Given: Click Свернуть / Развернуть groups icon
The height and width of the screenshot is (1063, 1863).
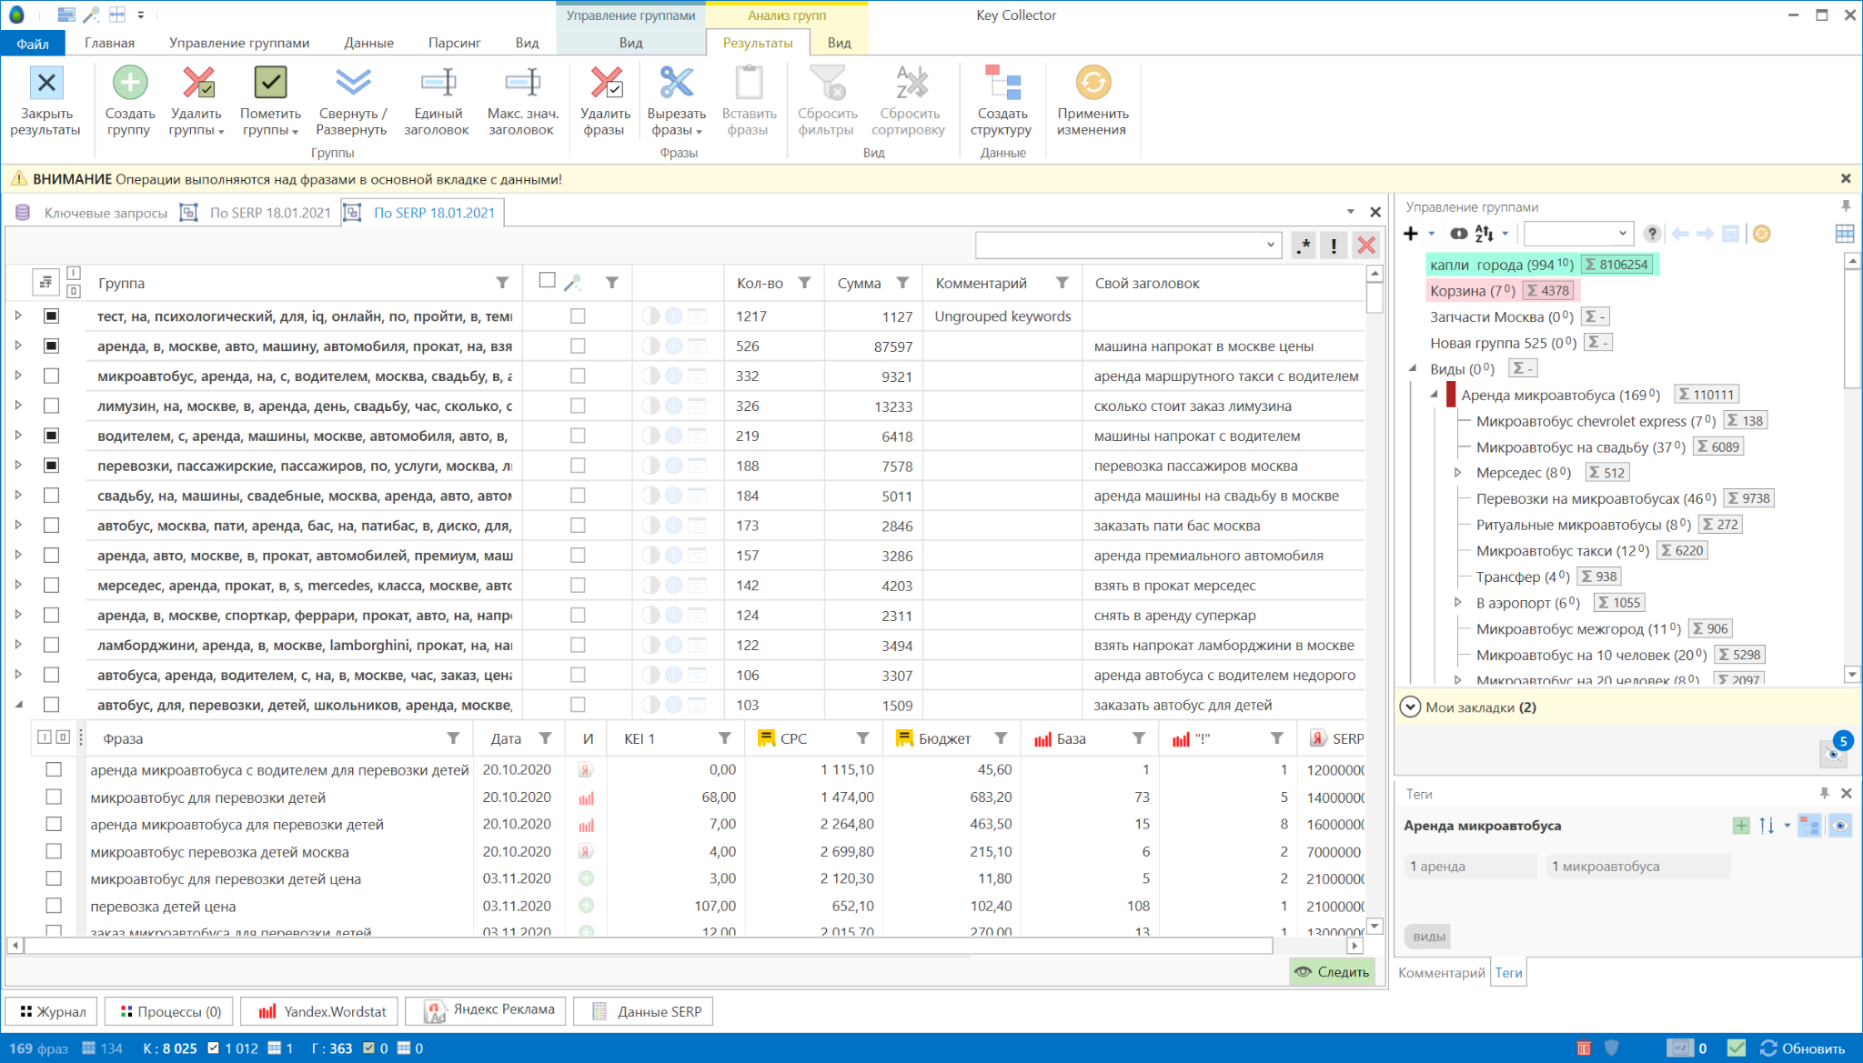Looking at the screenshot, I should click(x=352, y=84).
